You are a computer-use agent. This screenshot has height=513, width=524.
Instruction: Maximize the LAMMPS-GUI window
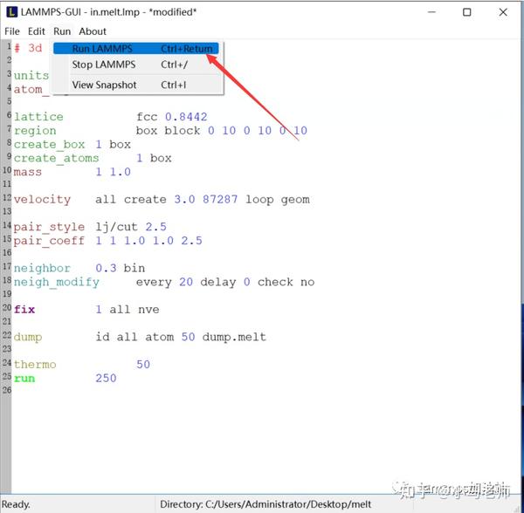tap(466, 12)
